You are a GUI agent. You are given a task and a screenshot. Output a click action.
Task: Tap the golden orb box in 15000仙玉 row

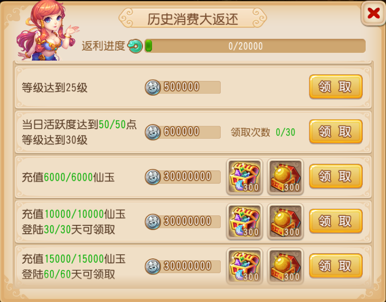(x=285, y=266)
